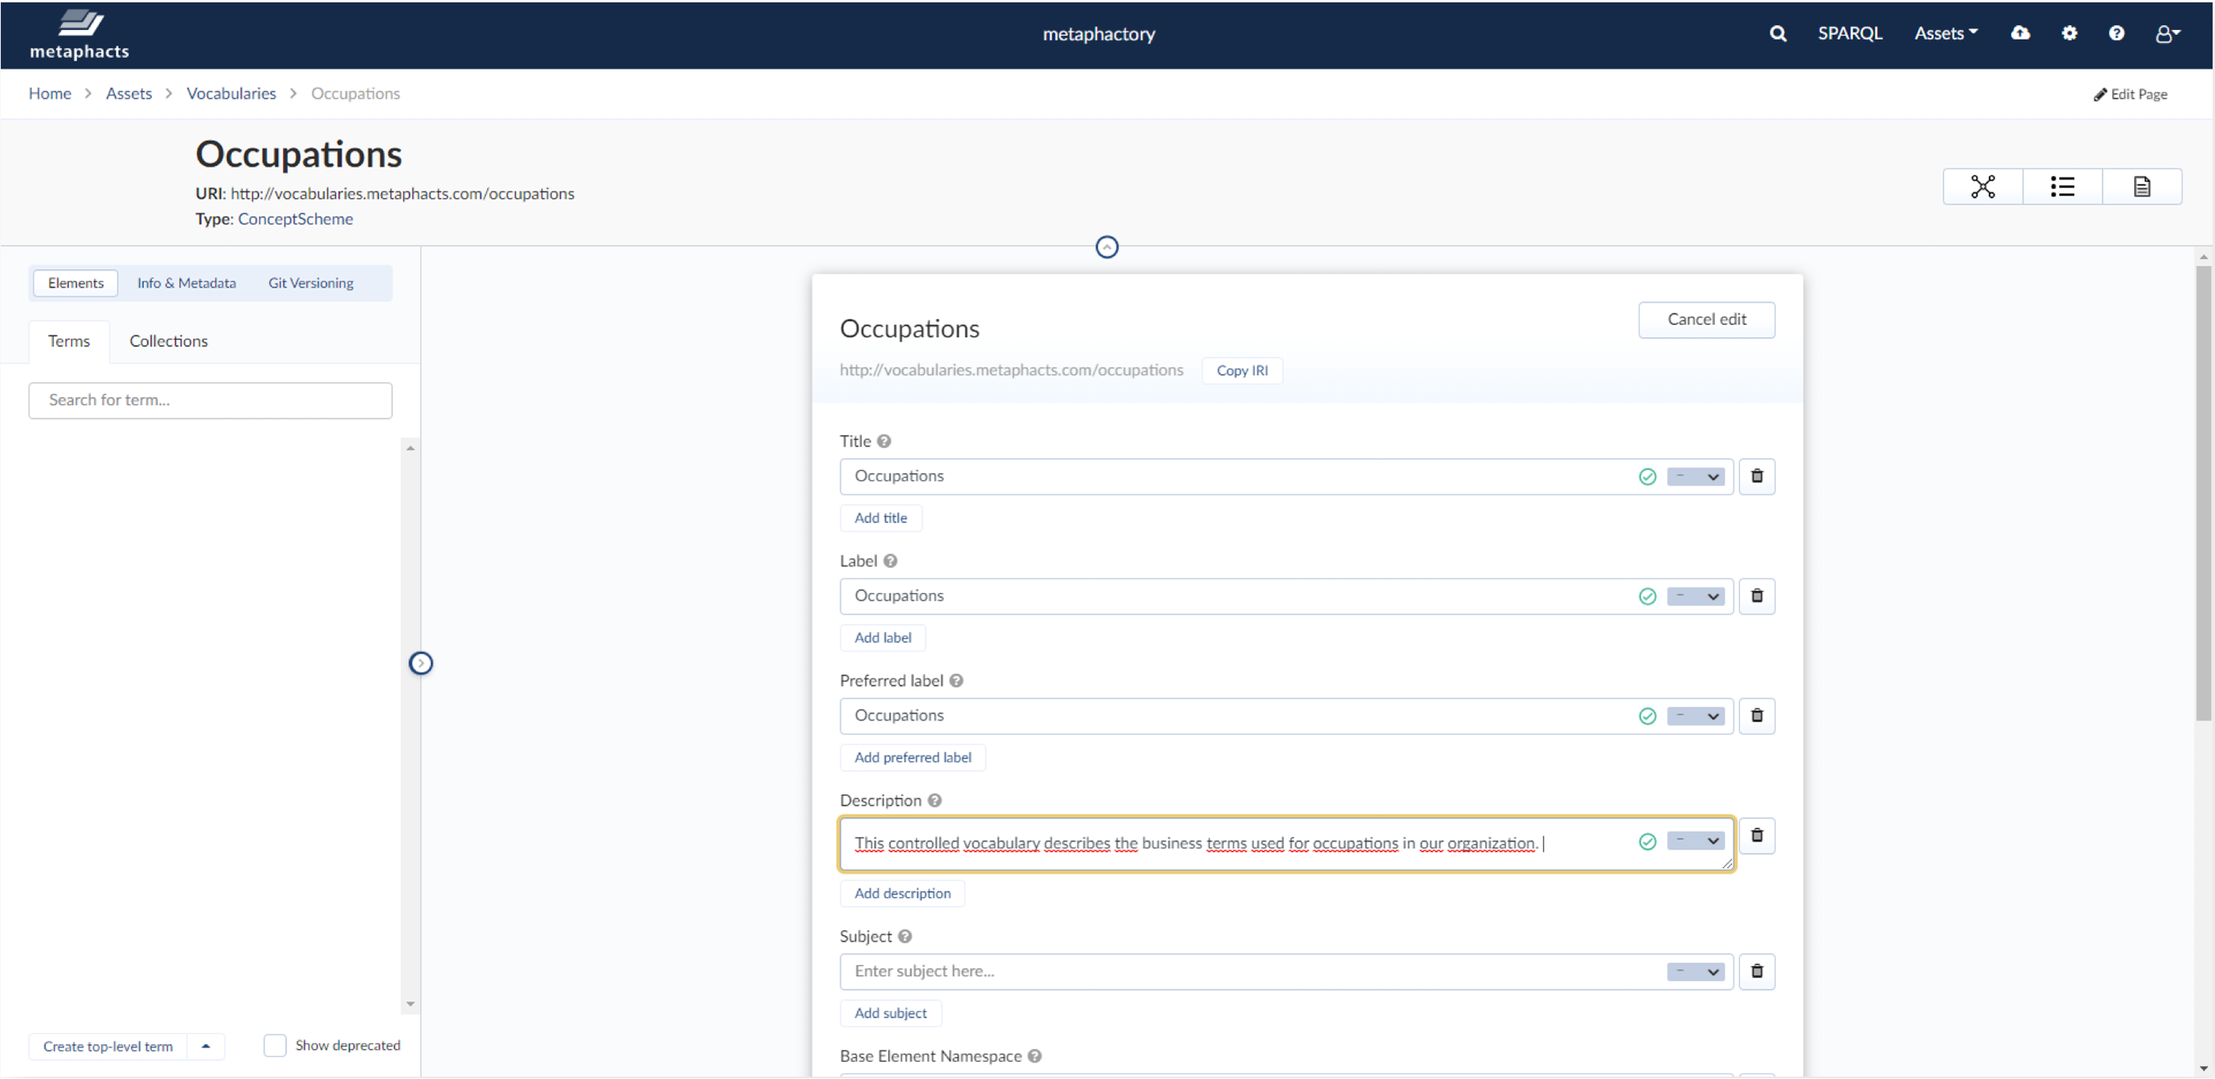2215x1079 pixels.
Task: Switch to Info & Metadata tab
Action: pyautogui.click(x=187, y=282)
